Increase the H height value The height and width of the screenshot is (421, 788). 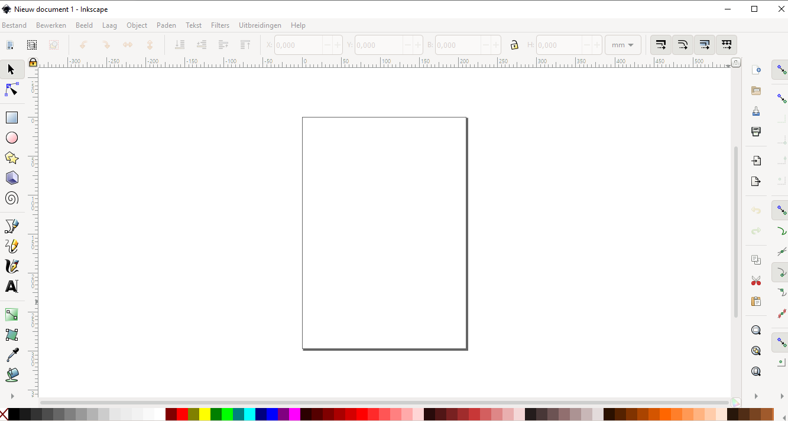pyautogui.click(x=597, y=45)
